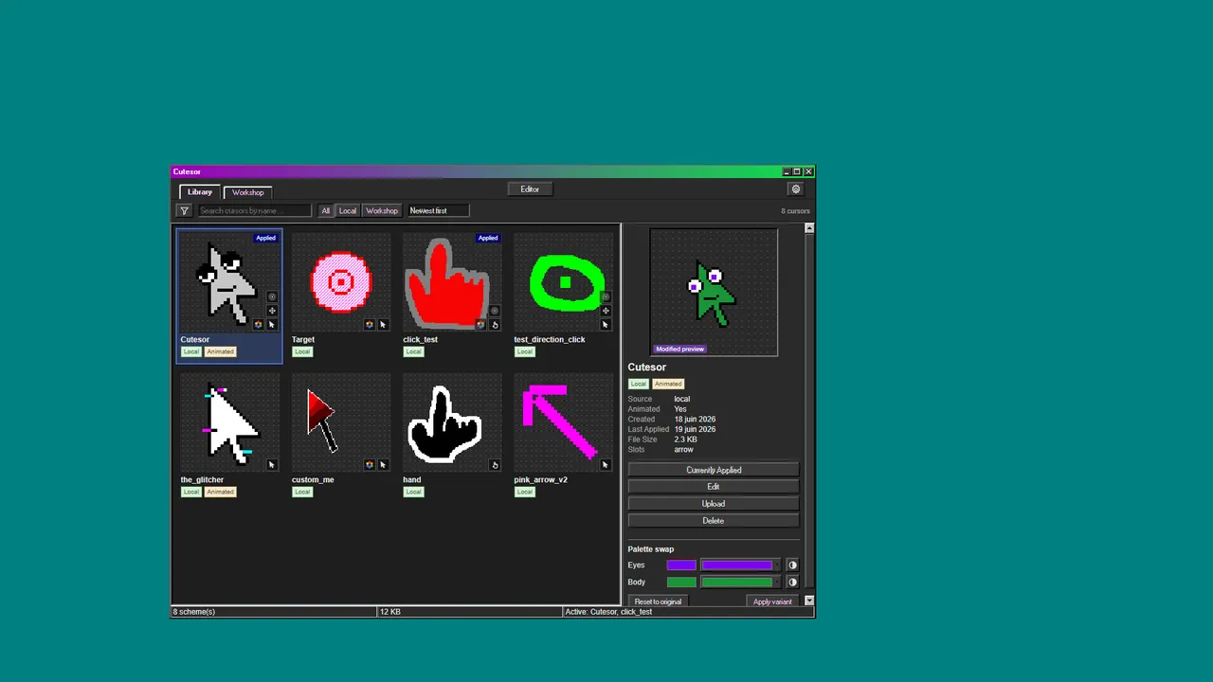Click the Modified preview label

click(x=679, y=349)
